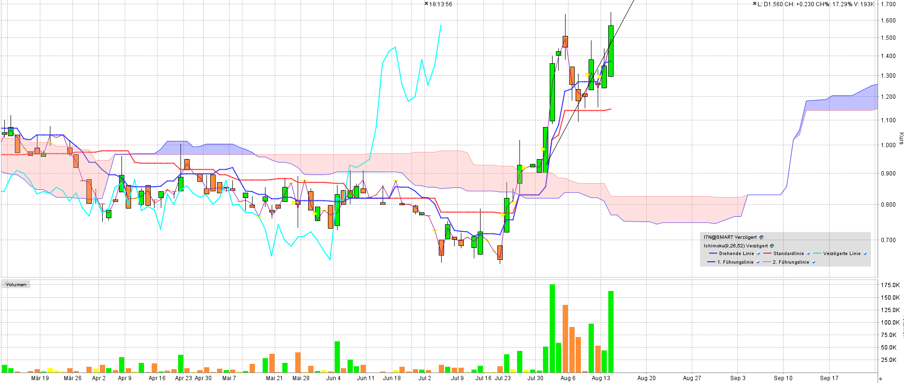The width and height of the screenshot is (904, 384).
Task: Click the 1.300 price axis label
Action: (888, 76)
